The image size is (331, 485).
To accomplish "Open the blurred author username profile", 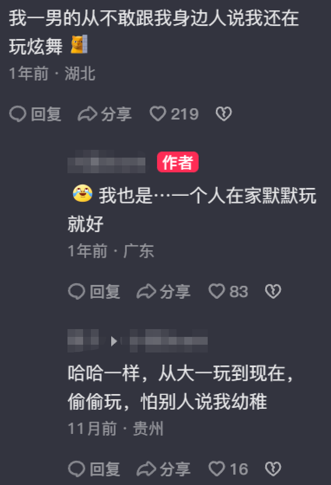I will [x=106, y=162].
